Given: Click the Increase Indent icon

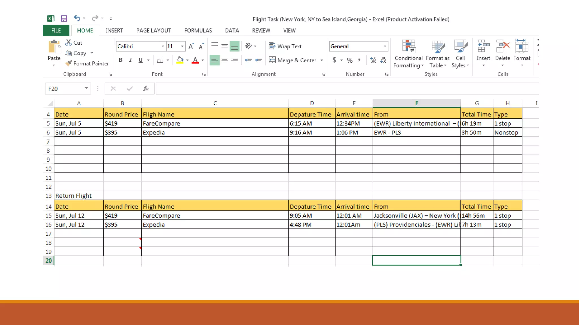Looking at the screenshot, I should 258,60.
